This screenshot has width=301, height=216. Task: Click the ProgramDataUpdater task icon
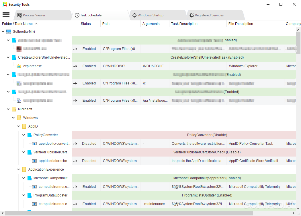(29, 195)
